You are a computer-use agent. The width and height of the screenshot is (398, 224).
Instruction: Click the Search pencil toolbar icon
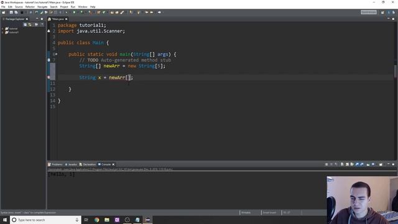pyautogui.click(x=122, y=12)
